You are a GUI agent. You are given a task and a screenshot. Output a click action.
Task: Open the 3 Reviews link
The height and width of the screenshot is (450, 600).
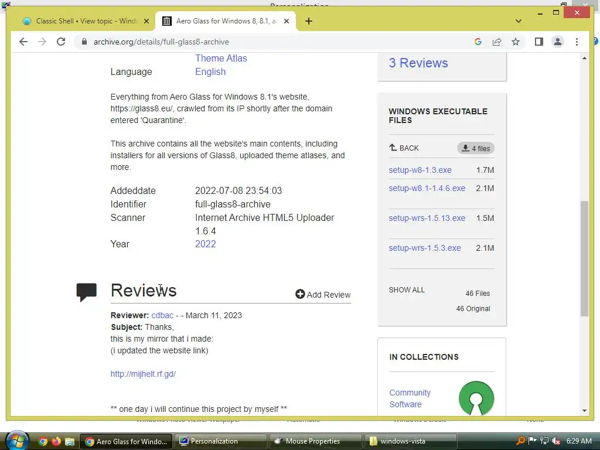[x=418, y=63]
